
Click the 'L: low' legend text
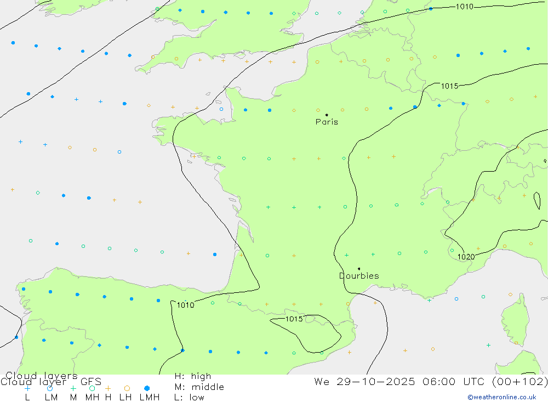click(189, 398)
